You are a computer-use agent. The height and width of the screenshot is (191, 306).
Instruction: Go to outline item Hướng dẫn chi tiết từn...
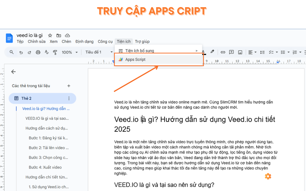coord(46,177)
